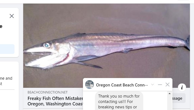The image size is (194, 110).
Task: Click the partially hidden Message button
Action: tap(178, 98)
